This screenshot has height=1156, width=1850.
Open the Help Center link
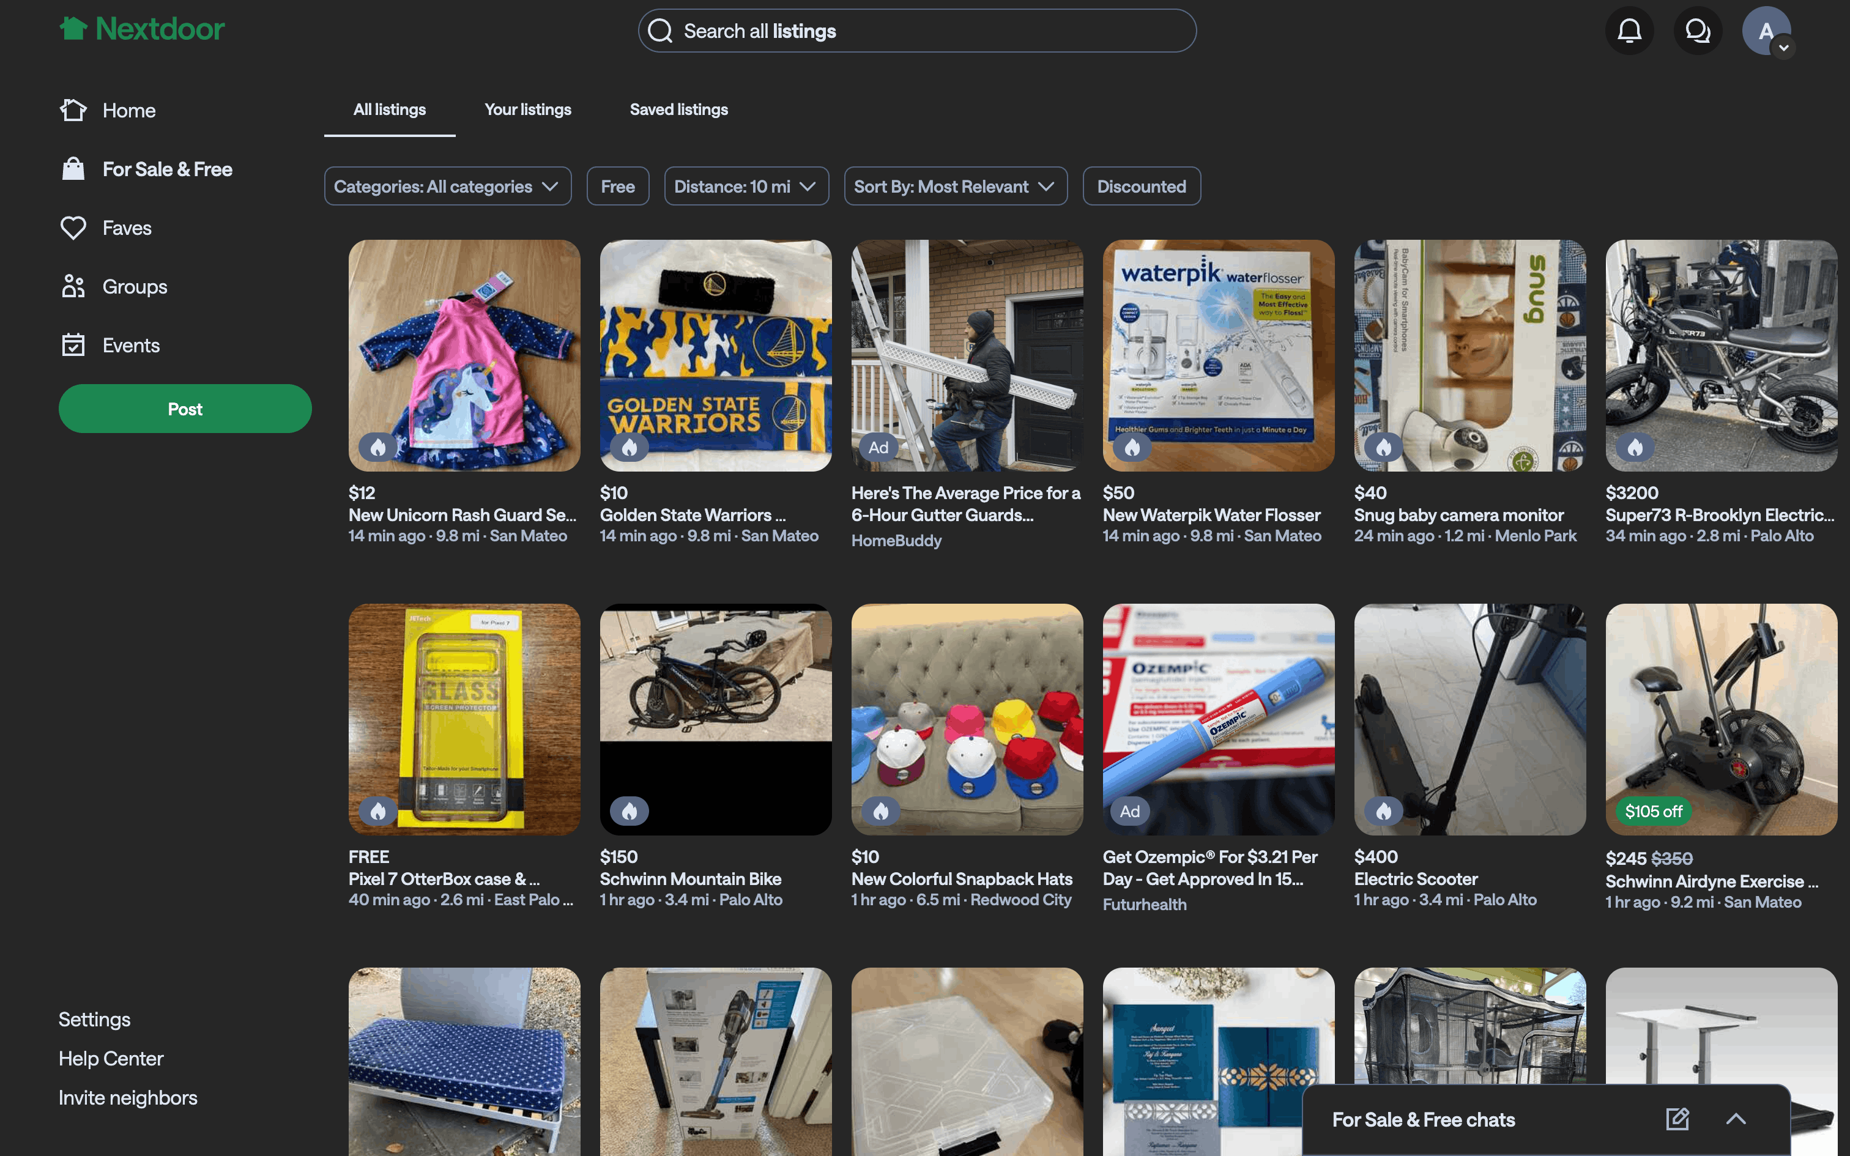(x=111, y=1058)
